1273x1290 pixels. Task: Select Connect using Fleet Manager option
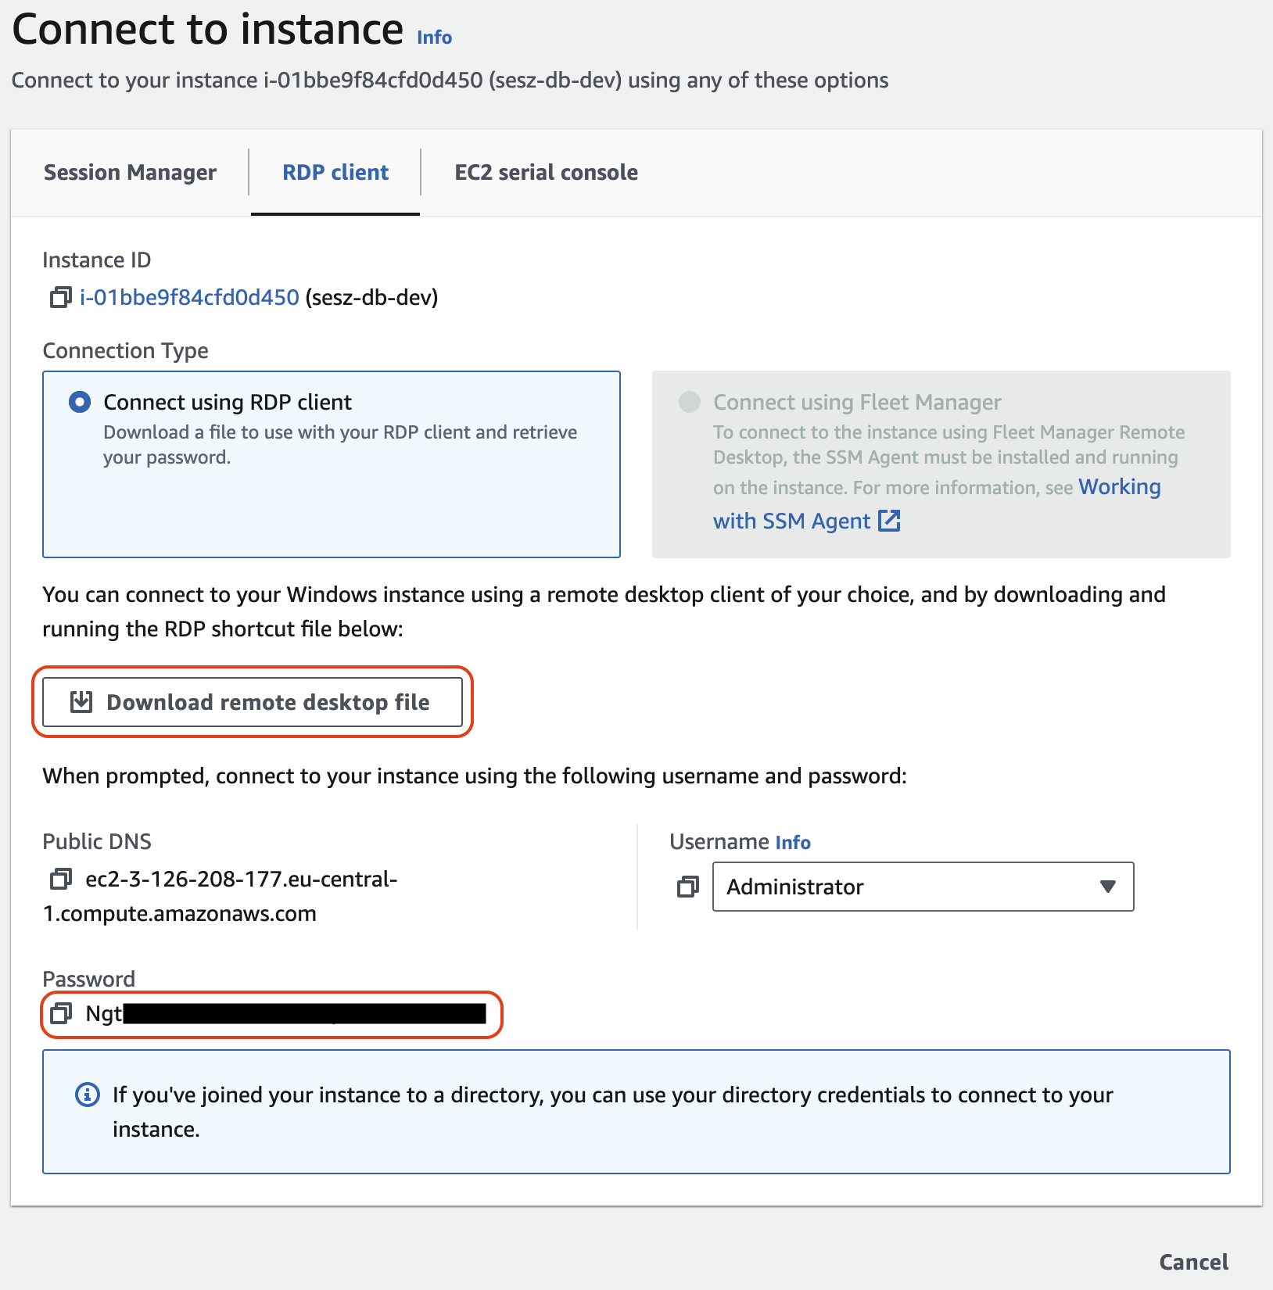tap(689, 401)
